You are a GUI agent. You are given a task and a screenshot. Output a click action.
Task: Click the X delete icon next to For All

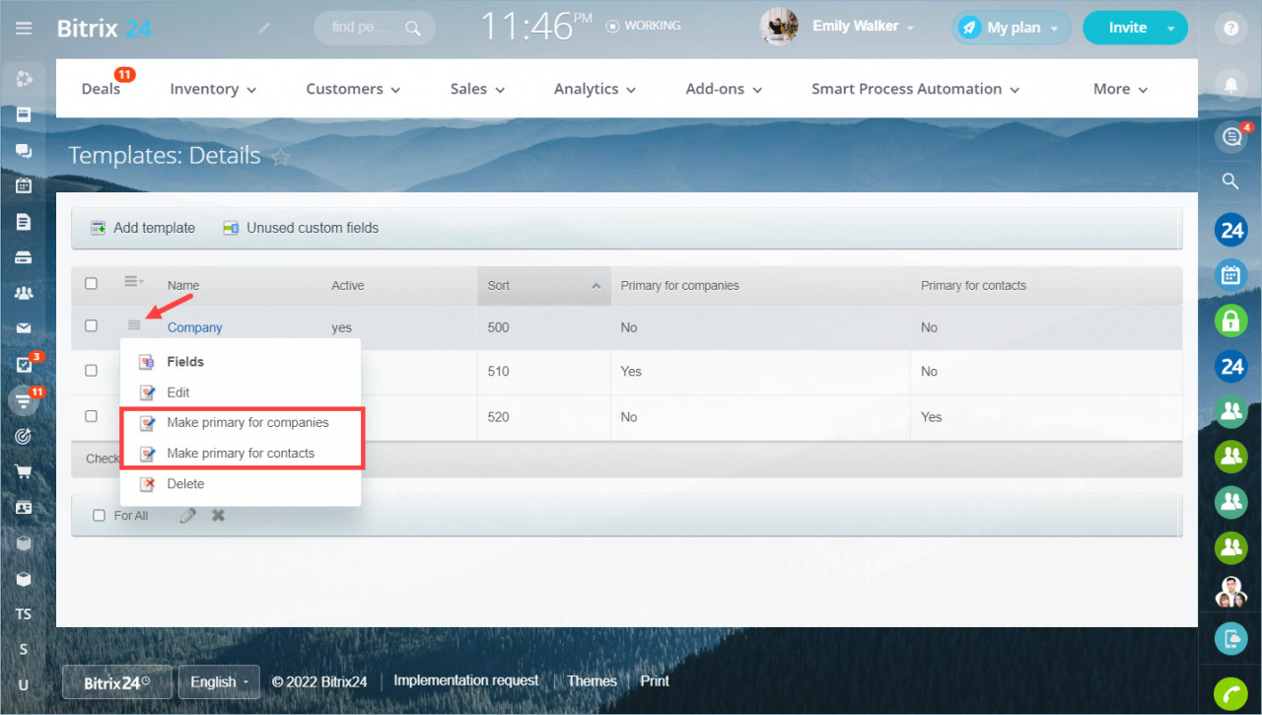point(218,515)
